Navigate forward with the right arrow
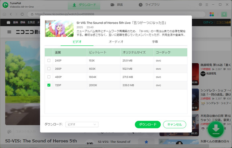Screen dimensions: 232x148 pyautogui.click(x=16, y=14)
